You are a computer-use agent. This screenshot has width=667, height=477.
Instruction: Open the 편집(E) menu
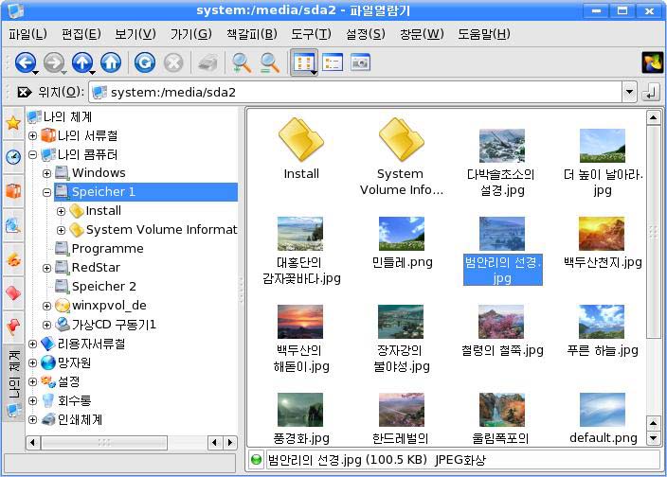click(81, 34)
